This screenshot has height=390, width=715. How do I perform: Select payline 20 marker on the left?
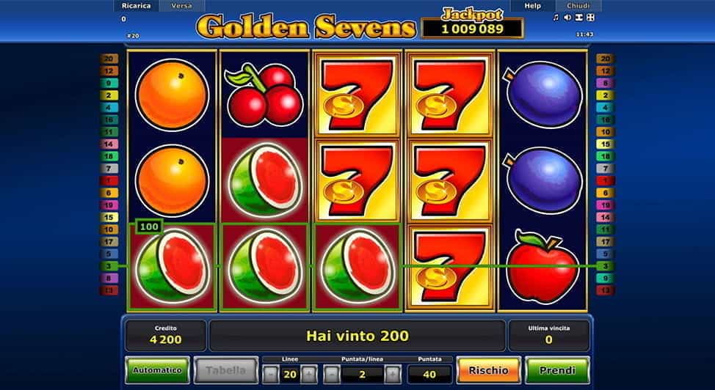(x=109, y=59)
